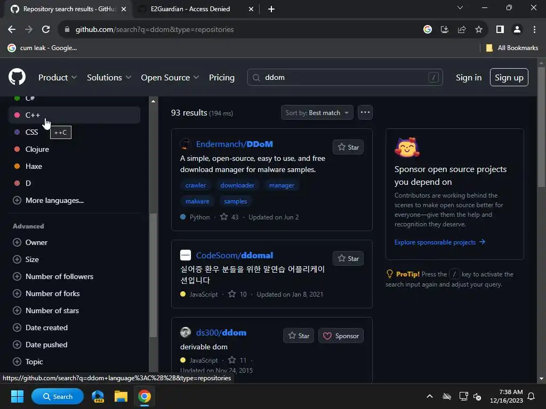This screenshot has height=409, width=546.
Task: Open the Chrome profile icon
Action: [x=517, y=30]
